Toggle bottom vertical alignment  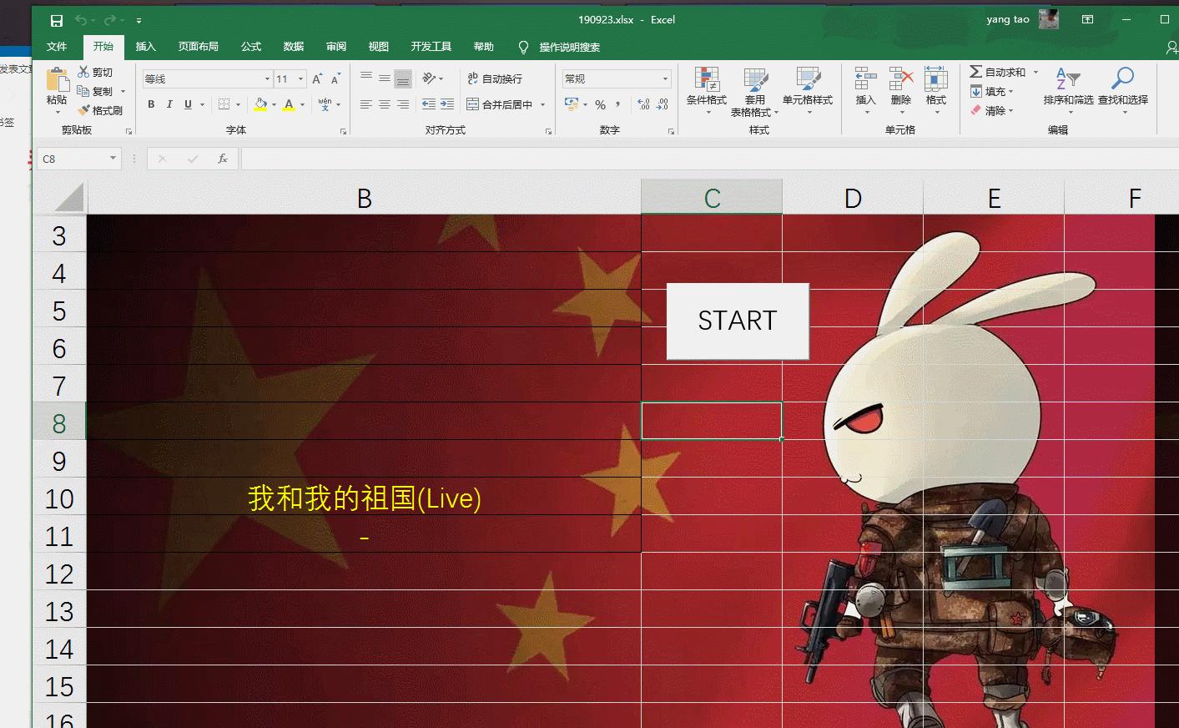point(403,78)
